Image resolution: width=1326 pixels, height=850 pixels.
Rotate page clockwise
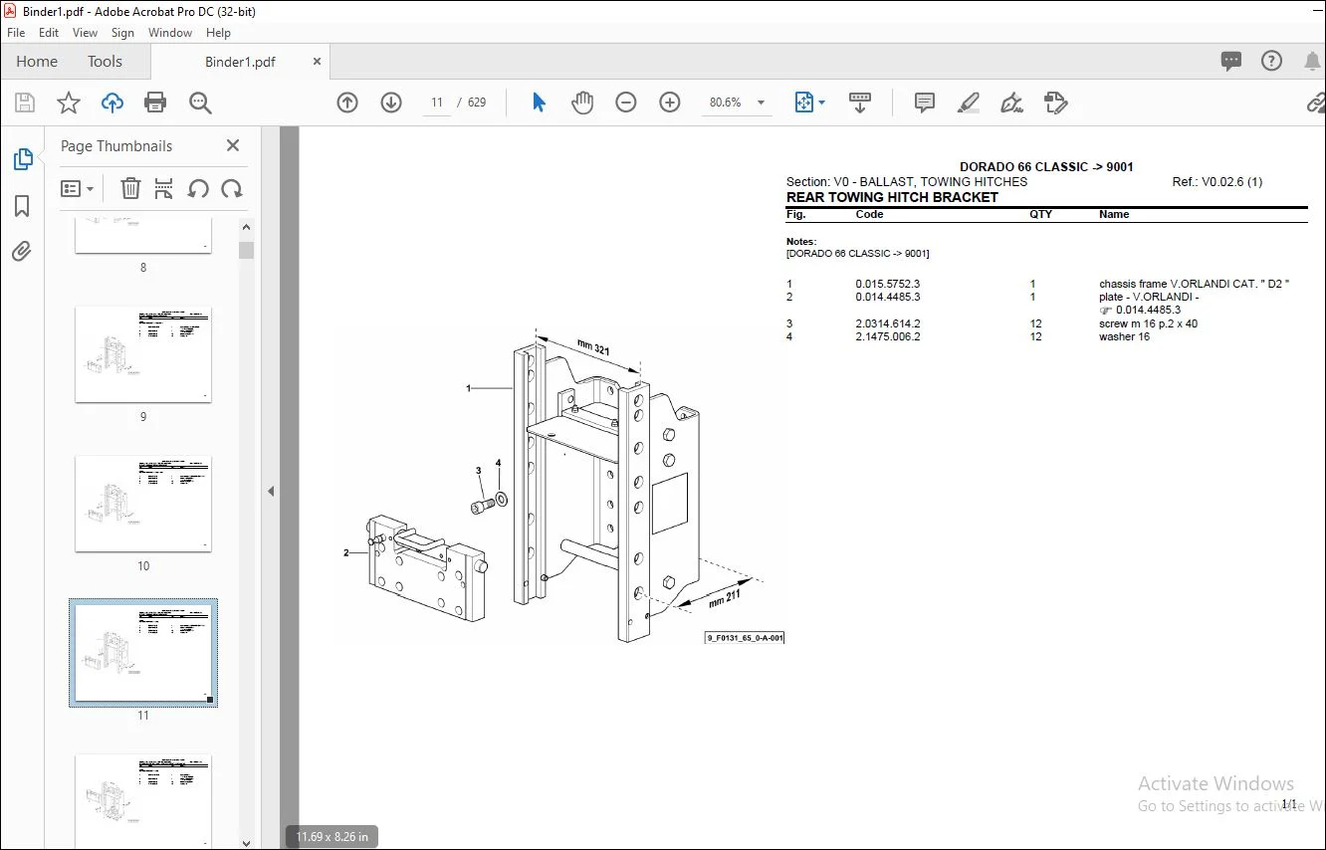coord(232,188)
